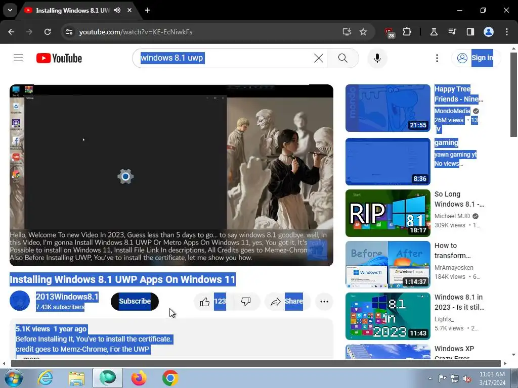The image size is (518, 388).
Task: Open the red extension badge showing 28
Action: coord(390,33)
